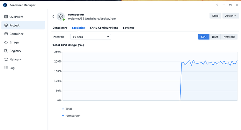Click the Container Manager app logo
The width and height of the screenshot is (241, 130).
coord(5,5)
